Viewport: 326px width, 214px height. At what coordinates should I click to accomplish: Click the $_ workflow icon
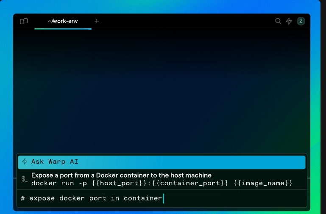(x=25, y=179)
